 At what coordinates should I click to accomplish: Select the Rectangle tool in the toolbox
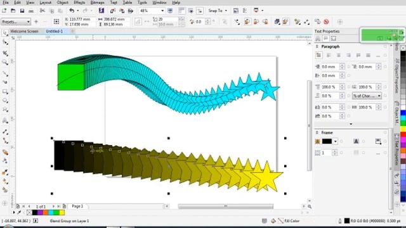[x=5, y=91]
